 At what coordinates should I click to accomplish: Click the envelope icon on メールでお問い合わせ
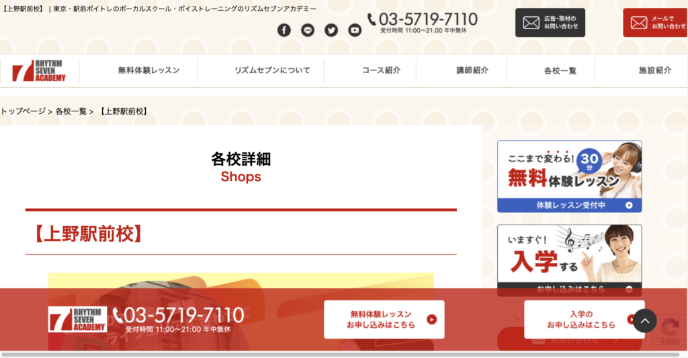point(639,22)
